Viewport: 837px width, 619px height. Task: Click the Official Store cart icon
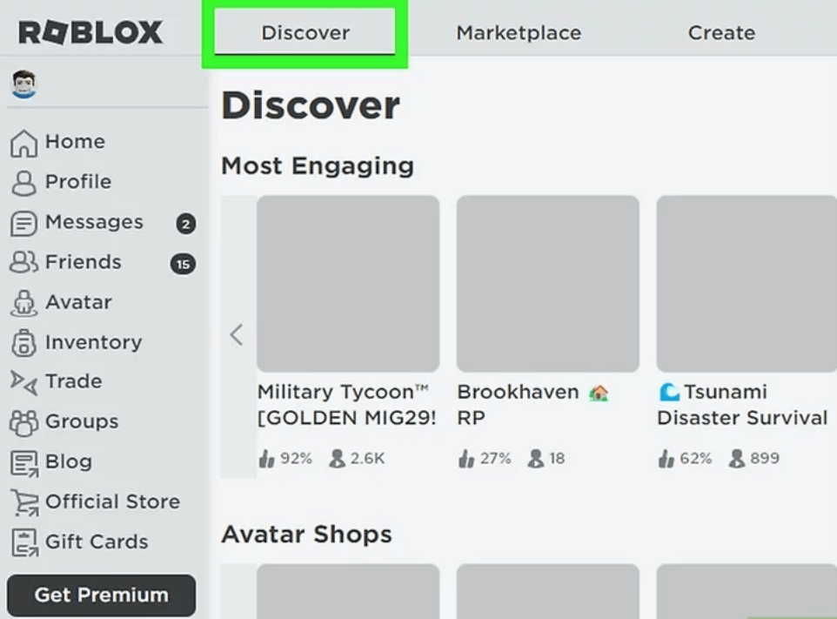coord(24,503)
